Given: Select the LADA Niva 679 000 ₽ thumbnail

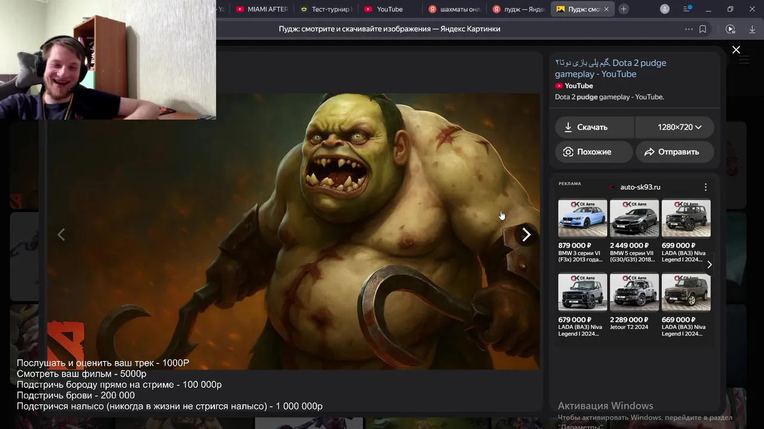Looking at the screenshot, I should tap(583, 292).
